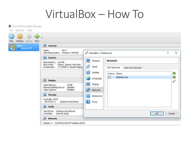This screenshot has width=188, height=141.
Task: Select Language in Preferences sidebar
Action: (94, 78)
